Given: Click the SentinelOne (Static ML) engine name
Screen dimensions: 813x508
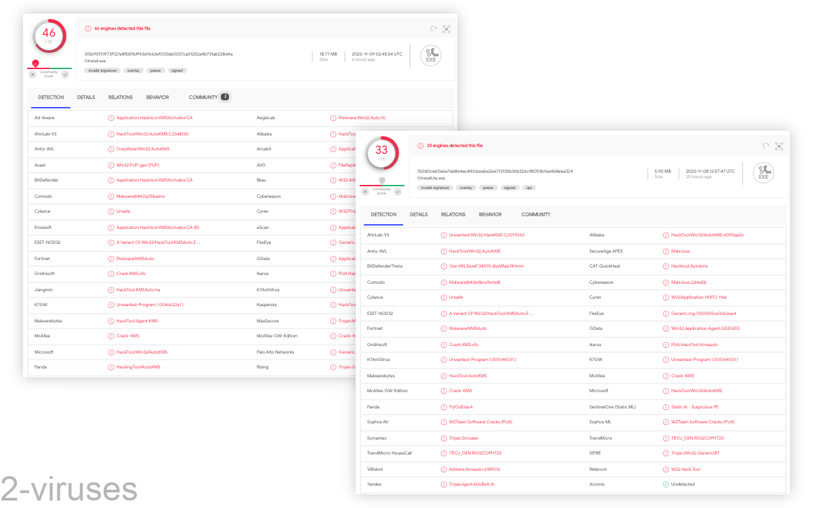Looking at the screenshot, I should pos(612,406).
